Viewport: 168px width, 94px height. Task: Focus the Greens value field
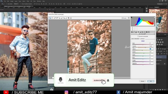point(151,52)
